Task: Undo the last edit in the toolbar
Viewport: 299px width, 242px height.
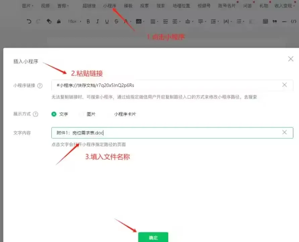Action: pyautogui.click(x=29, y=21)
